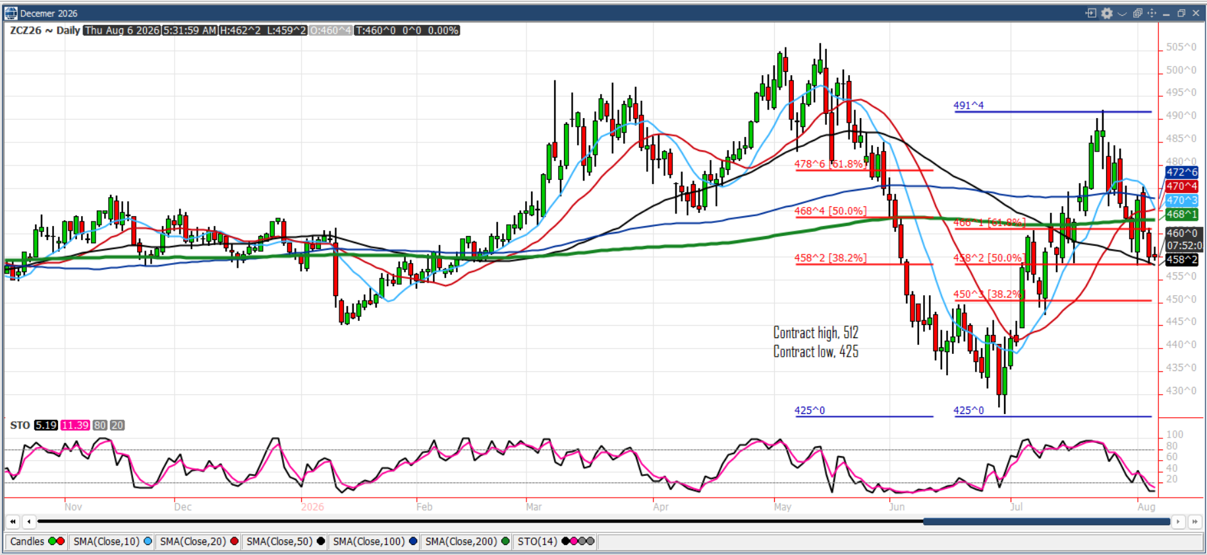The width and height of the screenshot is (1207, 555).
Task: Click the 'Contract low, 425' annotation
Action: pos(816,352)
